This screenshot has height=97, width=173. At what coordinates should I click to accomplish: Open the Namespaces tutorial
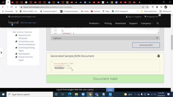(24, 54)
